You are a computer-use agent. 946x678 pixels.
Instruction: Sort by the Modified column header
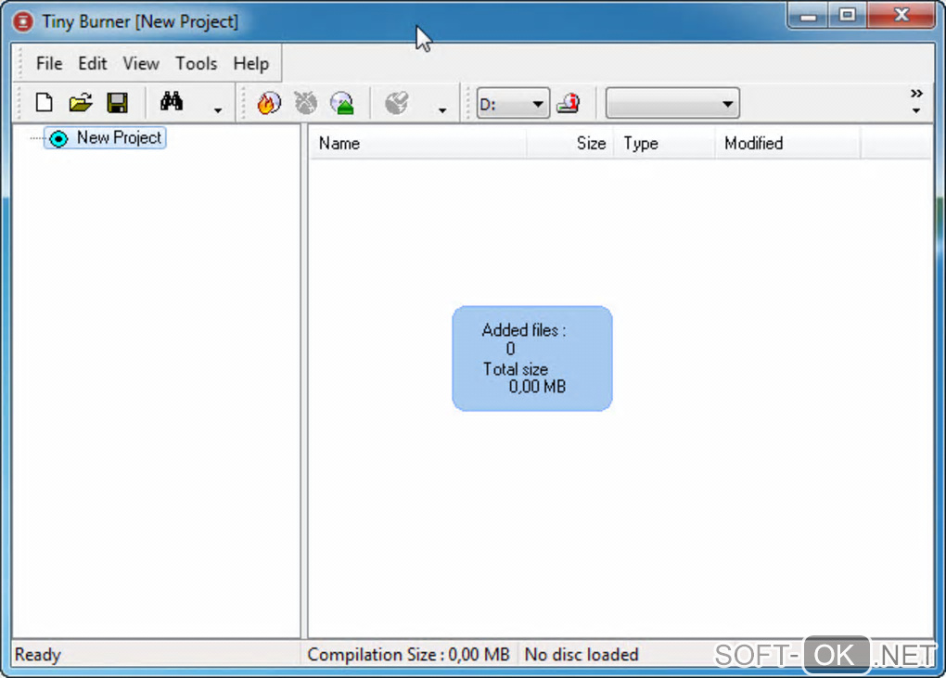pyautogui.click(x=787, y=144)
